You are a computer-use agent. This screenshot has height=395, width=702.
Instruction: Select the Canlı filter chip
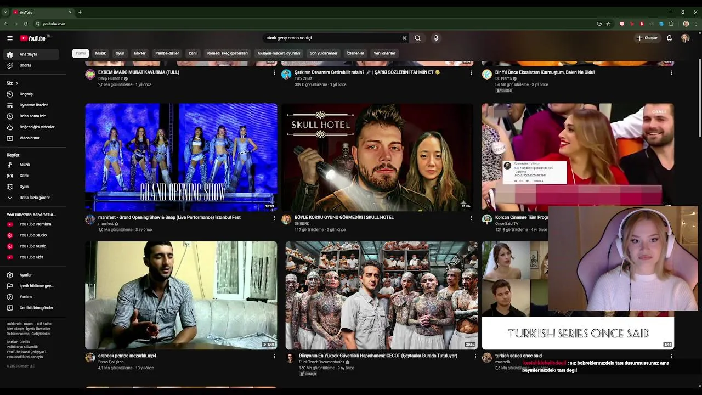[x=193, y=53]
